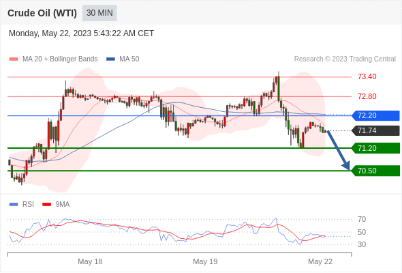Click the 30 MIN timeframe badge
This screenshot has width=402, height=273.
point(99,13)
